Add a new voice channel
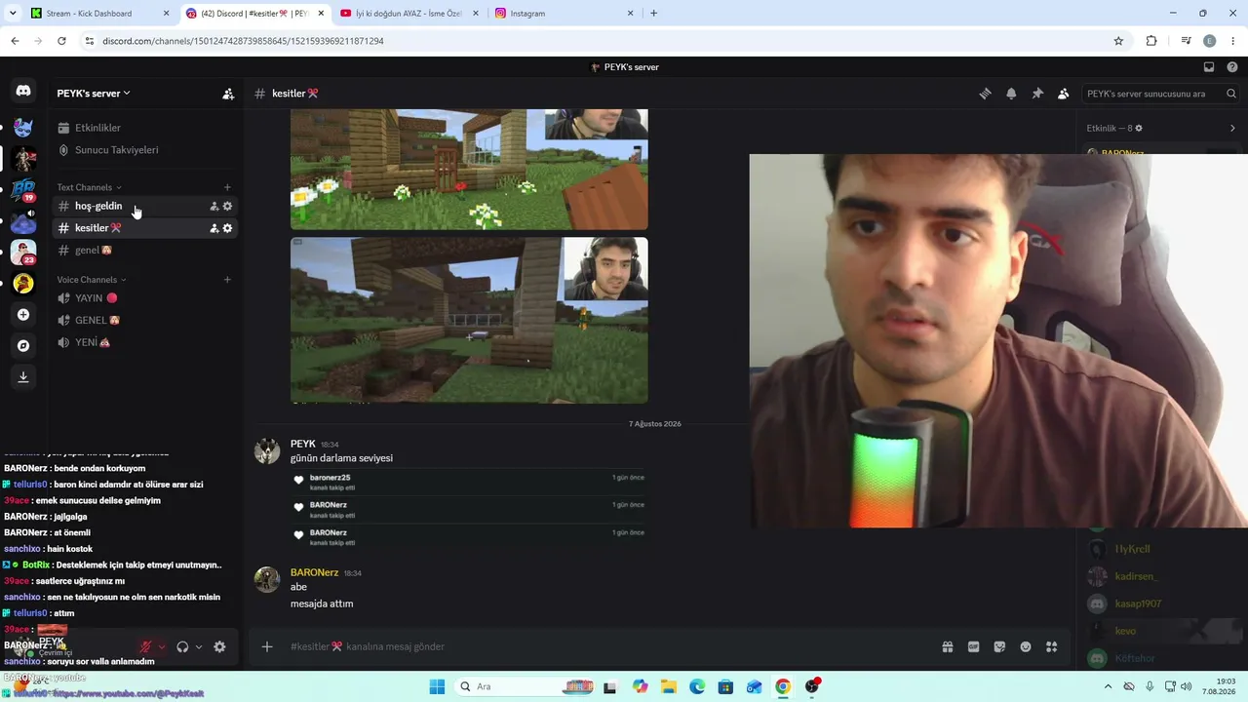The image size is (1248, 702). 227,280
